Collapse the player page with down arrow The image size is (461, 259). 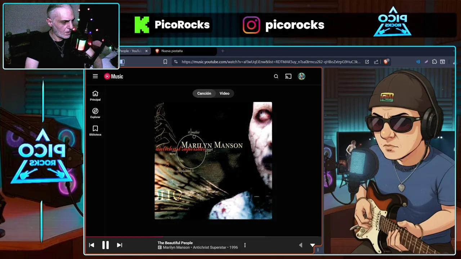point(312,245)
